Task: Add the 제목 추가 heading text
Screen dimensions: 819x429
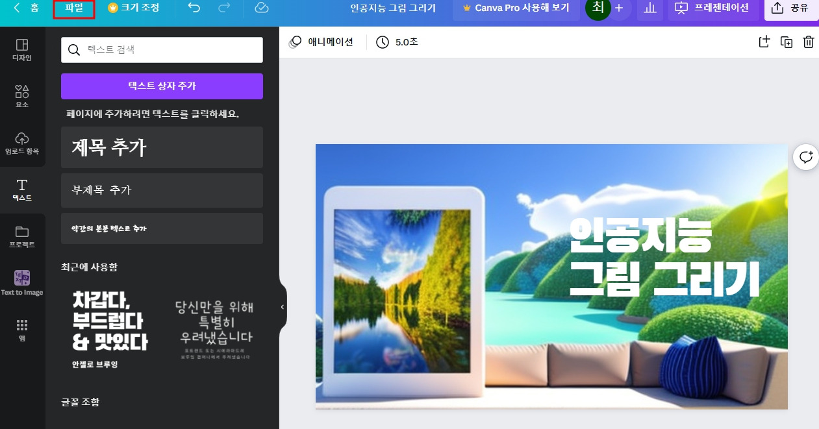Action: point(162,147)
